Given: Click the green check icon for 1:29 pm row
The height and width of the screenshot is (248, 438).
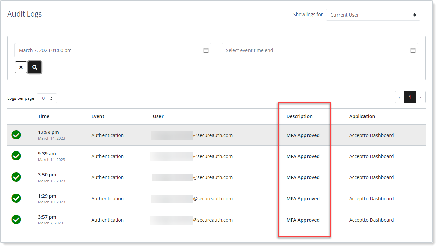Looking at the screenshot, I should coord(16,198).
